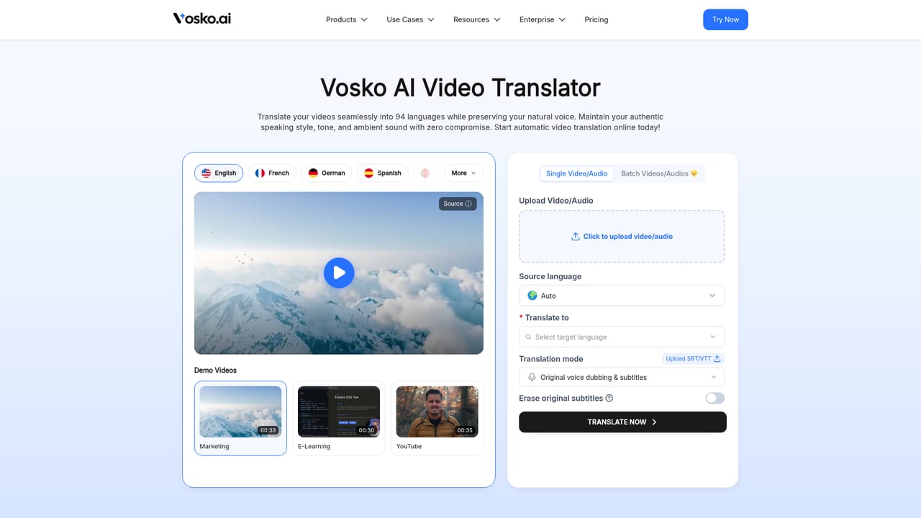Open the Products menu
This screenshot has height=518, width=921.
[347, 19]
